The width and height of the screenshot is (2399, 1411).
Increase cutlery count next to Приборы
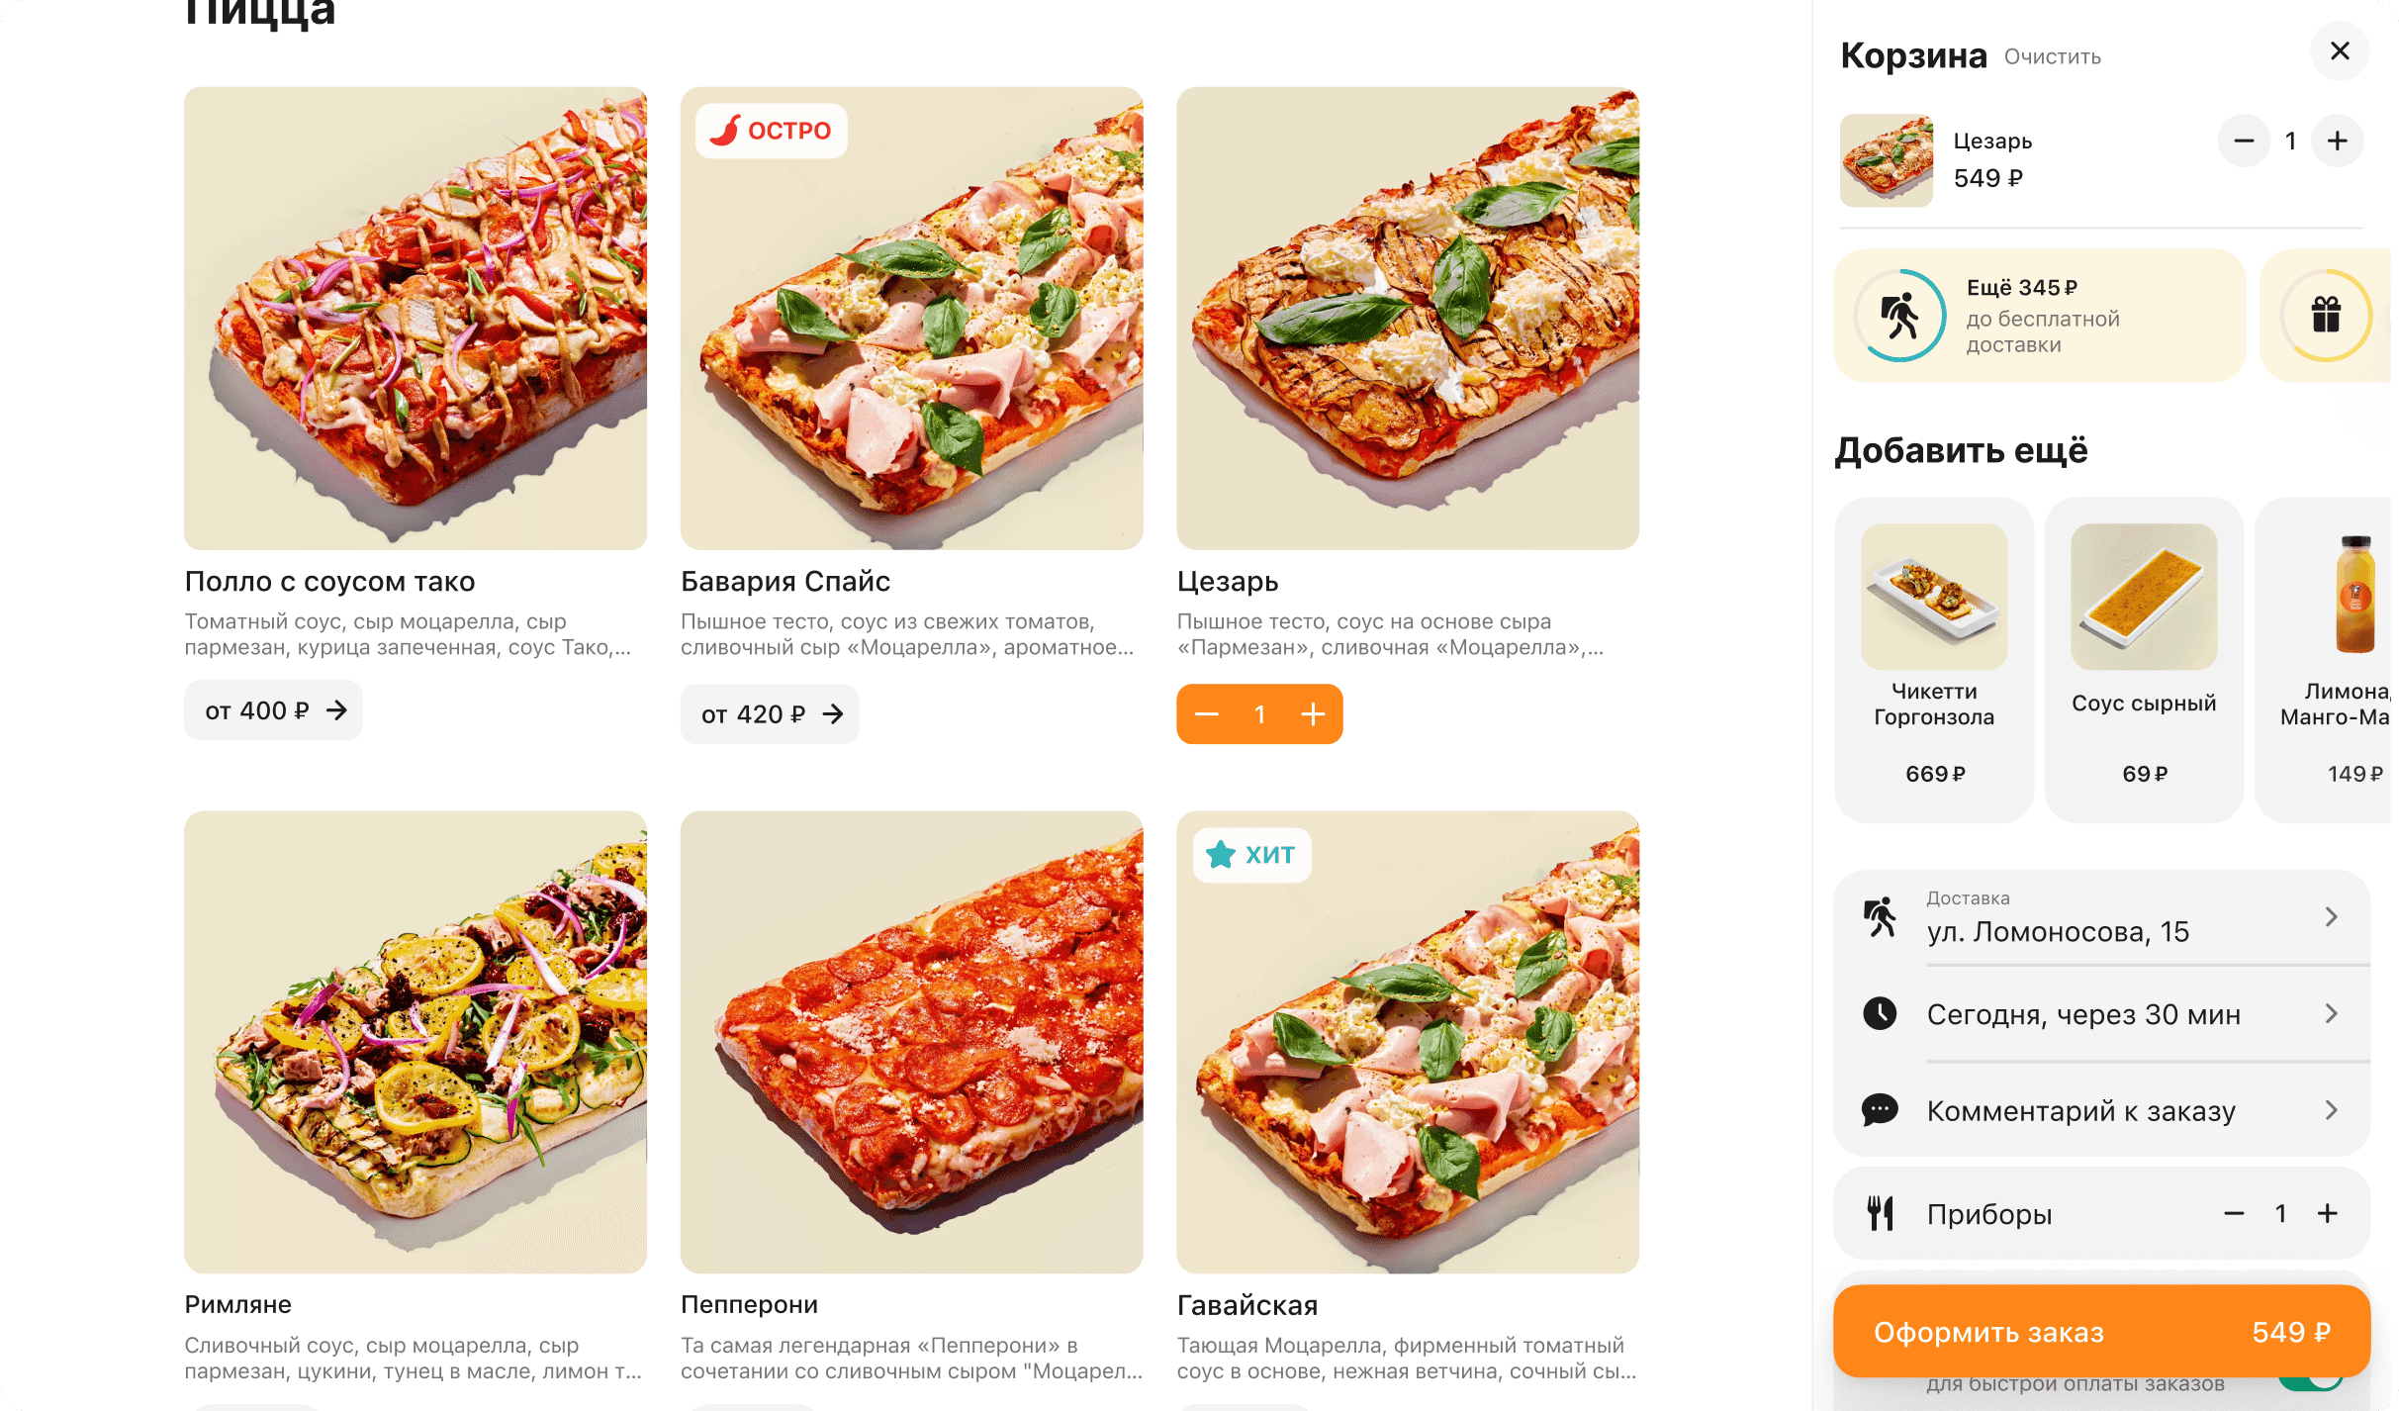(x=2327, y=1213)
